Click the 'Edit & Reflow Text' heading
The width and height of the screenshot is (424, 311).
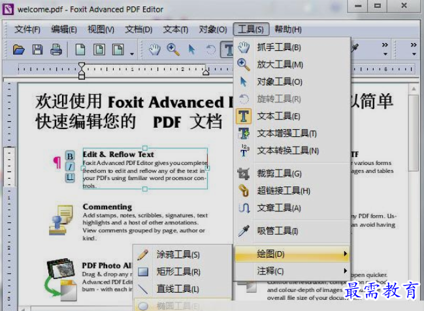(x=118, y=155)
